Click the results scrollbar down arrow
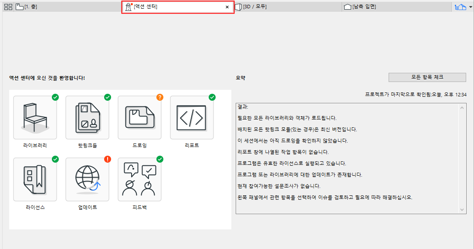Image resolution: width=474 pixels, height=249 pixels. click(462, 210)
